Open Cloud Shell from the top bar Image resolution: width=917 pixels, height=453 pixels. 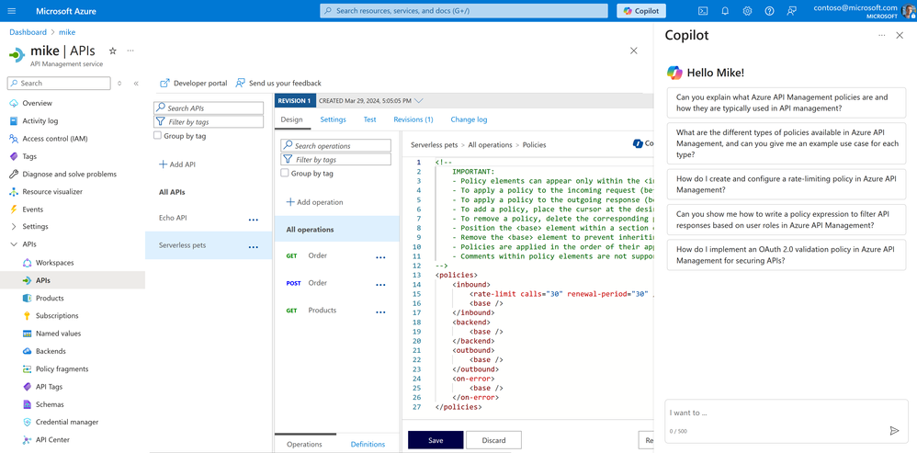pyautogui.click(x=704, y=10)
